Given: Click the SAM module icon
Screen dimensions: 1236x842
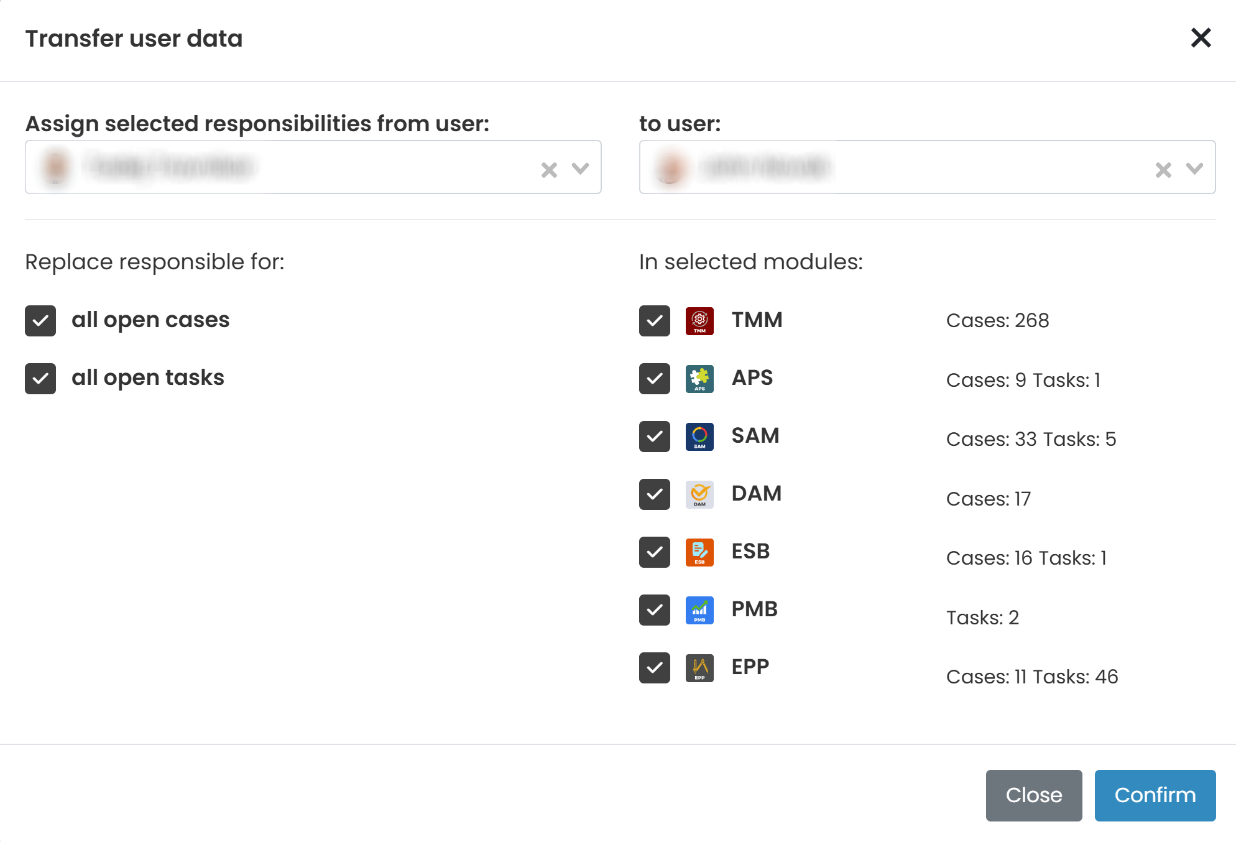Looking at the screenshot, I should click(x=699, y=437).
